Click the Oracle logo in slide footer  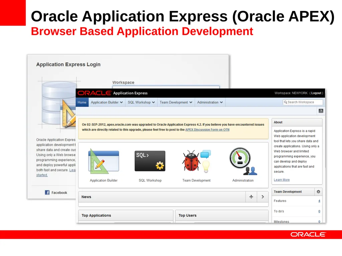coord(308,234)
